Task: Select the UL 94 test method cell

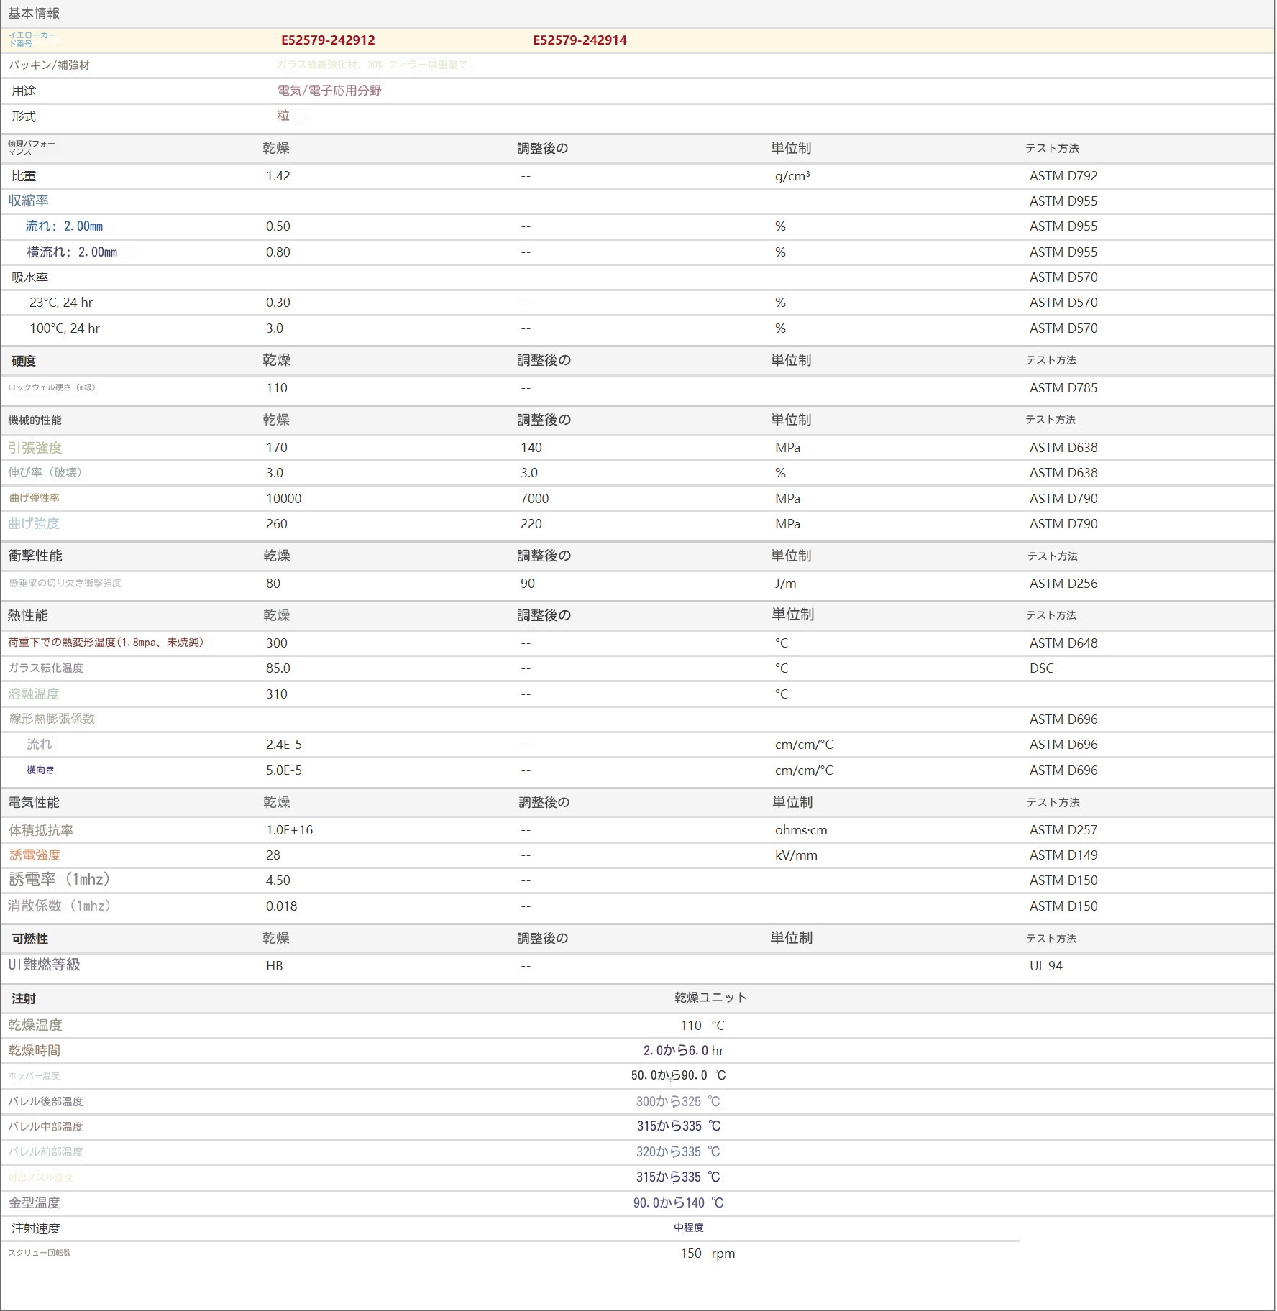Action: pos(1045,966)
